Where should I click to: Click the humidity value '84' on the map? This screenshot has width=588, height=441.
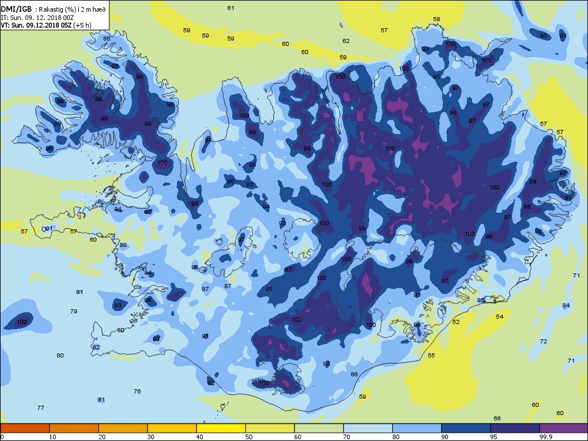point(566,306)
